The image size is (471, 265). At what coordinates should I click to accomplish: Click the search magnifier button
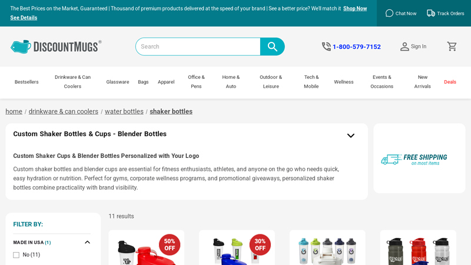[x=273, y=47]
